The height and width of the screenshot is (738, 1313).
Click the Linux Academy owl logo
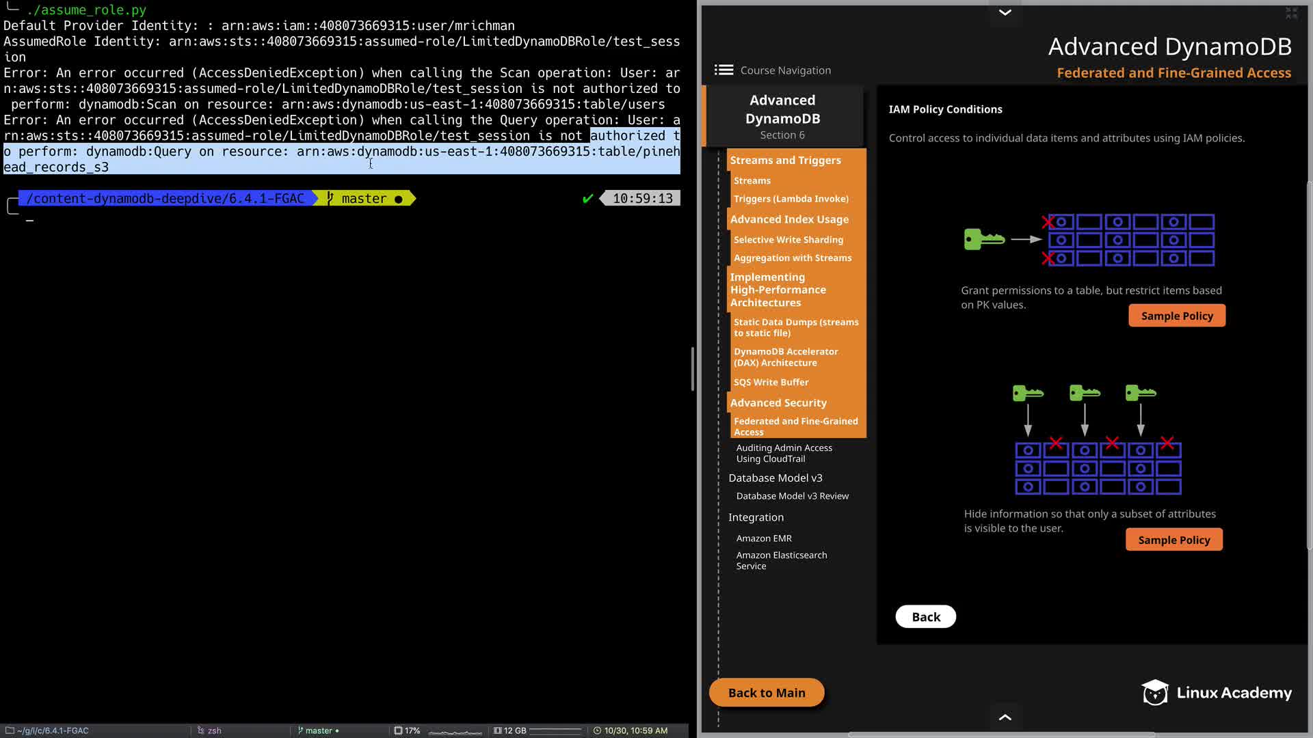(x=1155, y=692)
